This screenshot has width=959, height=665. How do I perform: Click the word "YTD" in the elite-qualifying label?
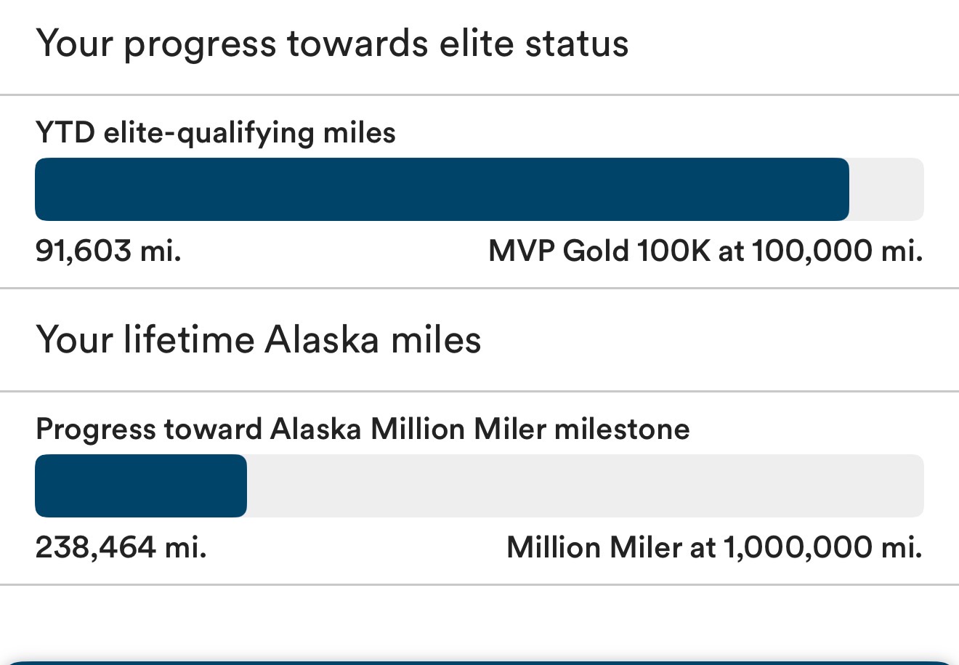tap(65, 133)
